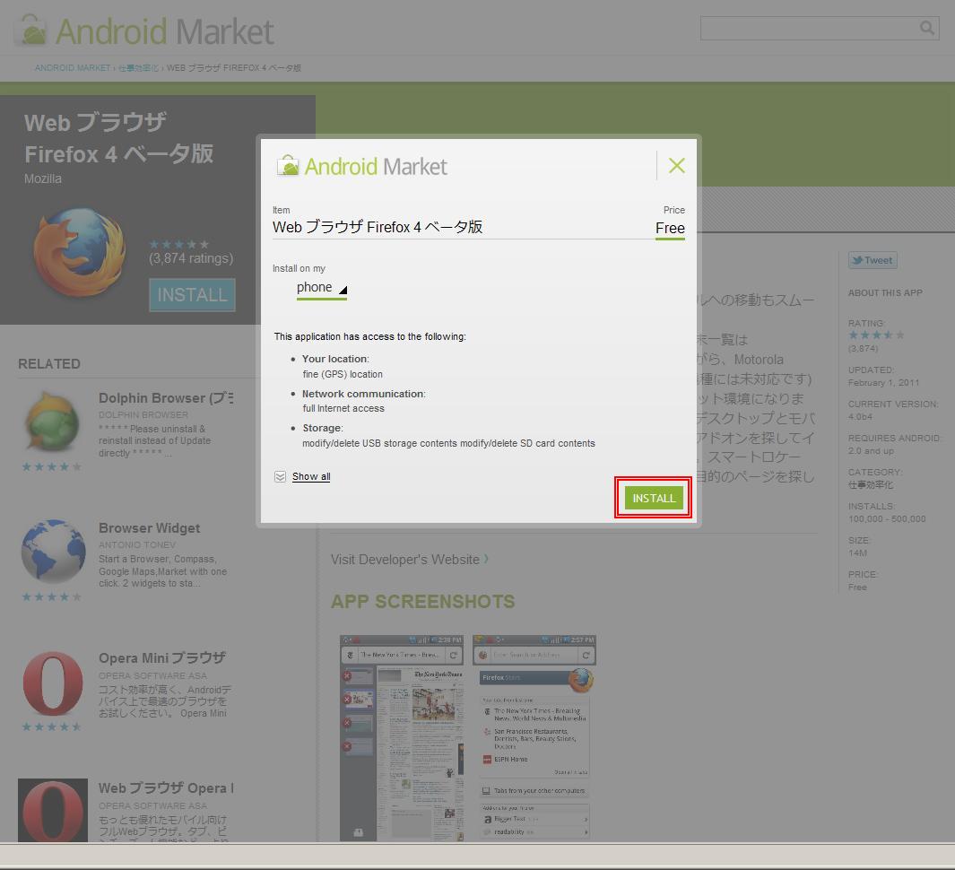The height and width of the screenshot is (870, 955).
Task: Click 'full Internet access' permission text
Action: coord(343,408)
